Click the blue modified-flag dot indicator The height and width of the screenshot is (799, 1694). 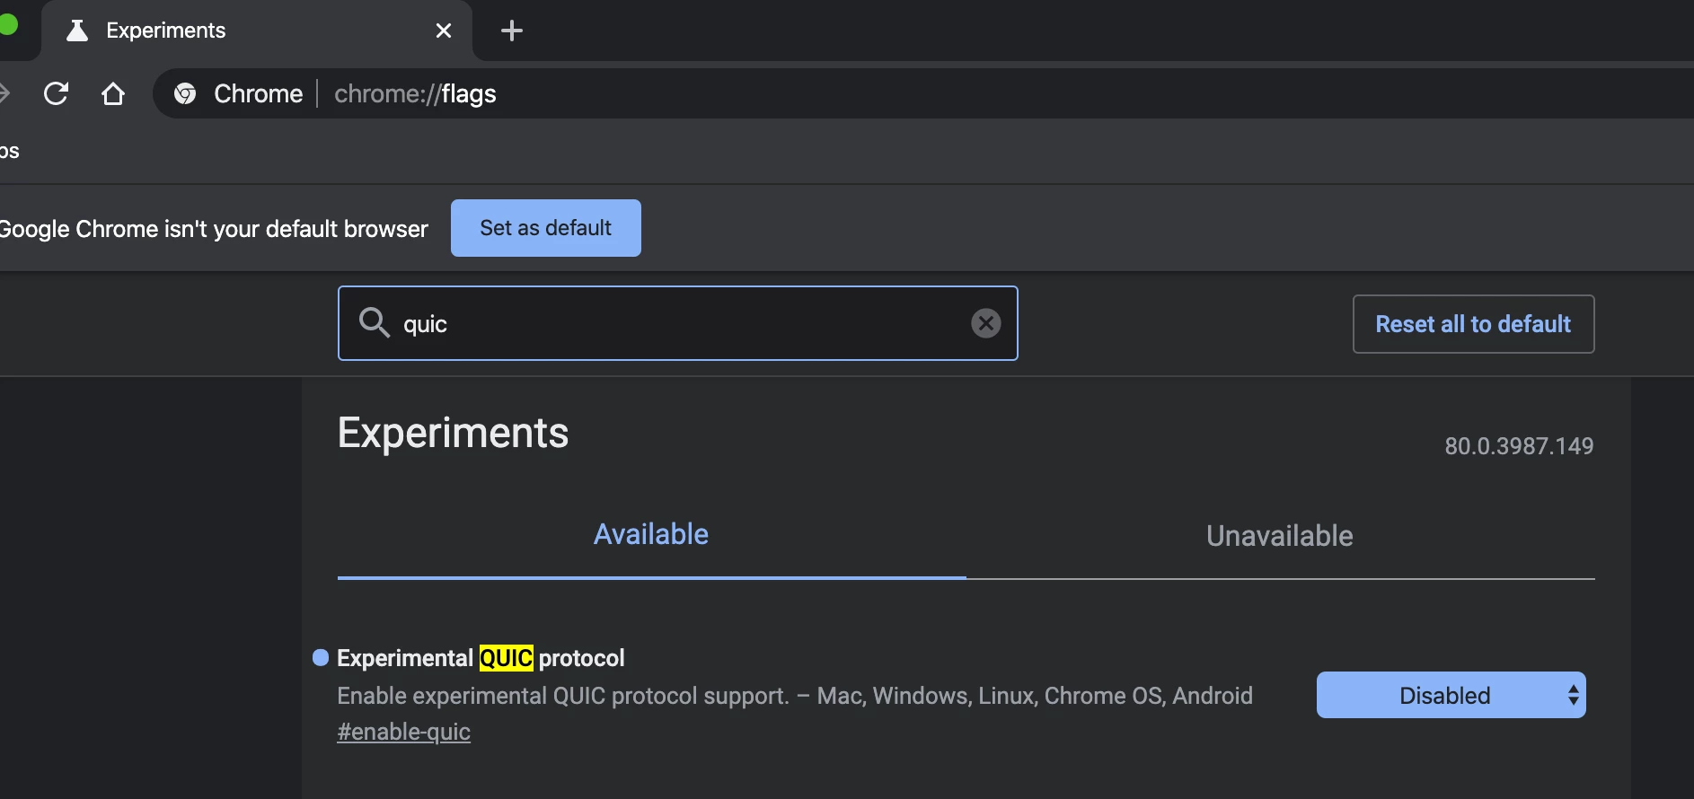(321, 657)
